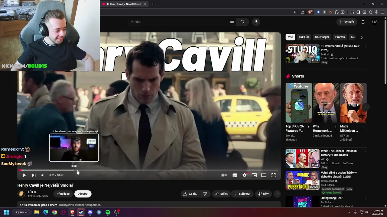Screen dimensions: 387x217
Task: Open Studio Tour 2025 video thumbnail
Action: [x=302, y=54]
